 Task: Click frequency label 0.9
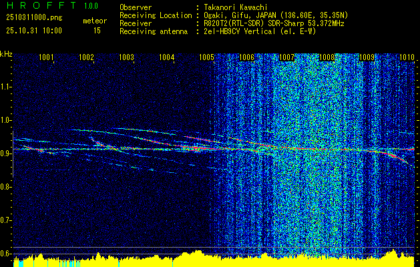tap(5, 154)
